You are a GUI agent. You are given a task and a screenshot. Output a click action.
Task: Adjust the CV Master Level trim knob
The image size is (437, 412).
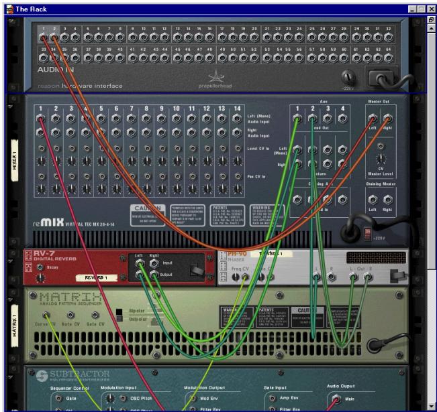381,159
